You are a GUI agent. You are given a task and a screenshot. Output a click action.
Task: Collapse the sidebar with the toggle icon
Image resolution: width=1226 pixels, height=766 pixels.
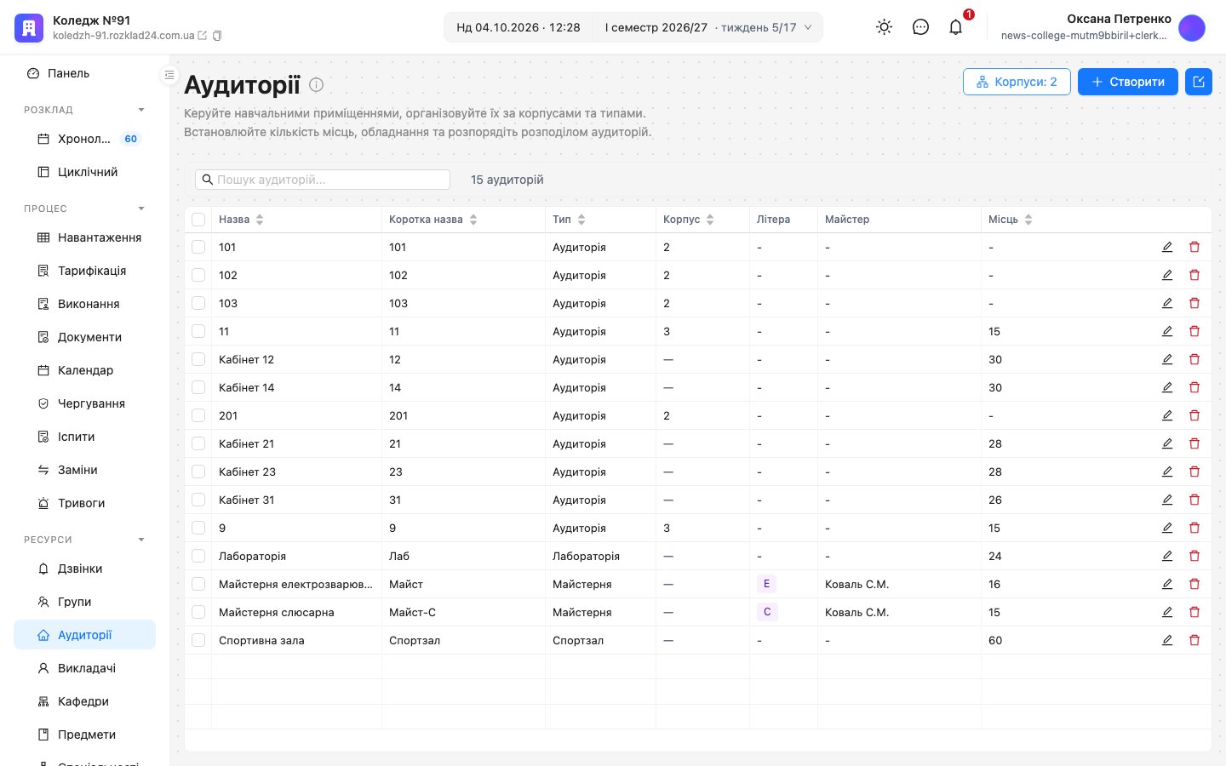tap(169, 75)
